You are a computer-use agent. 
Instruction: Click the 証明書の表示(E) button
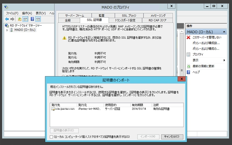(x=64, y=130)
